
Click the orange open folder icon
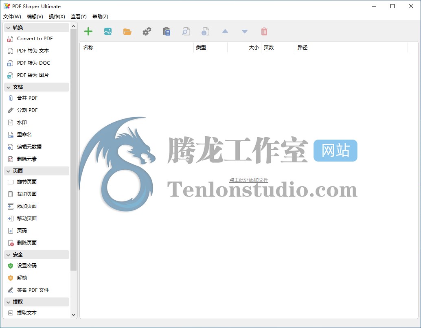click(x=127, y=32)
